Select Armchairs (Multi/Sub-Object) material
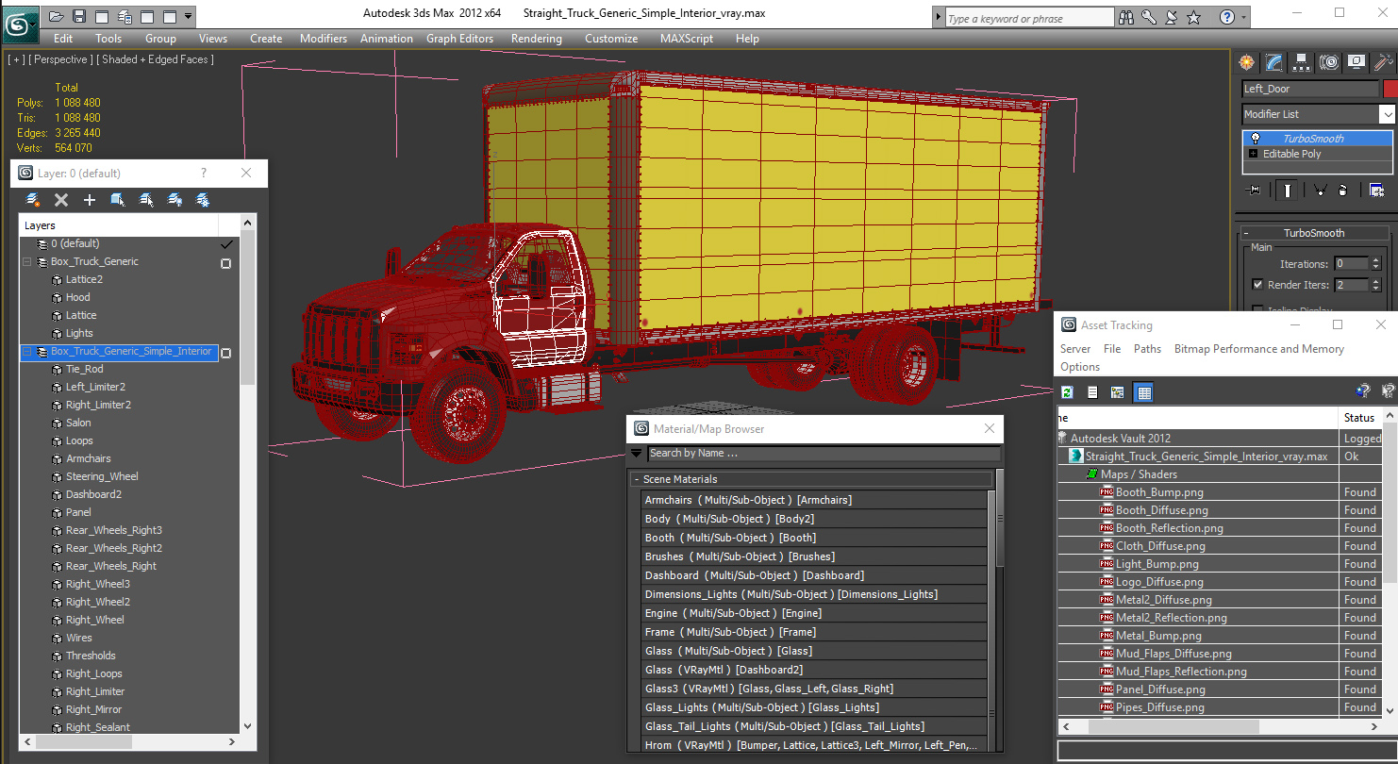The width and height of the screenshot is (1398, 764). [813, 500]
